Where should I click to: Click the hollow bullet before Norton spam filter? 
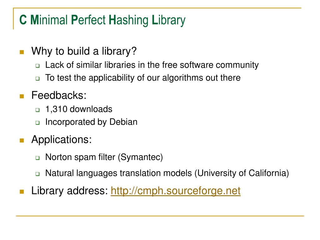37,158
